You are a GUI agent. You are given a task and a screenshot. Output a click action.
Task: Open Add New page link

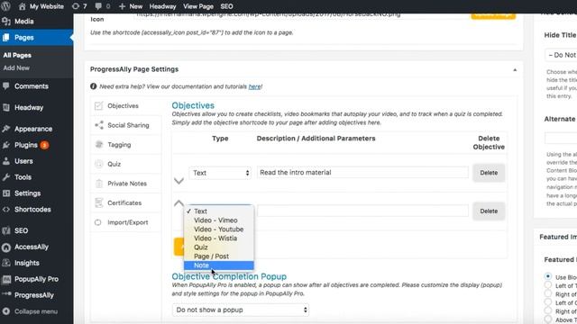click(16, 68)
